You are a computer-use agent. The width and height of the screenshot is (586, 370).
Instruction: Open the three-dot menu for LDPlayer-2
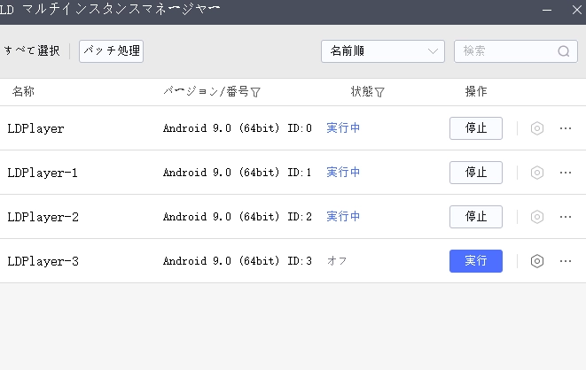click(566, 217)
